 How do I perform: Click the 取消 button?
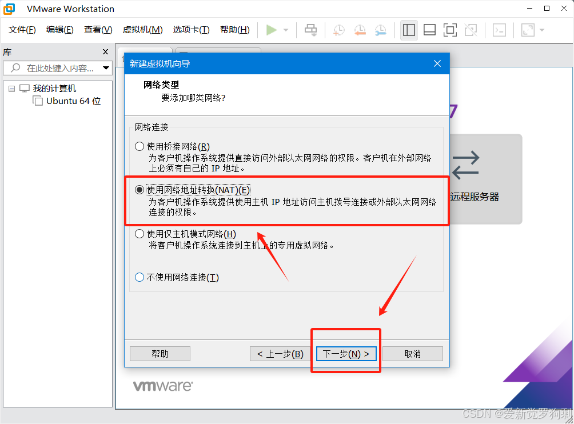(413, 354)
